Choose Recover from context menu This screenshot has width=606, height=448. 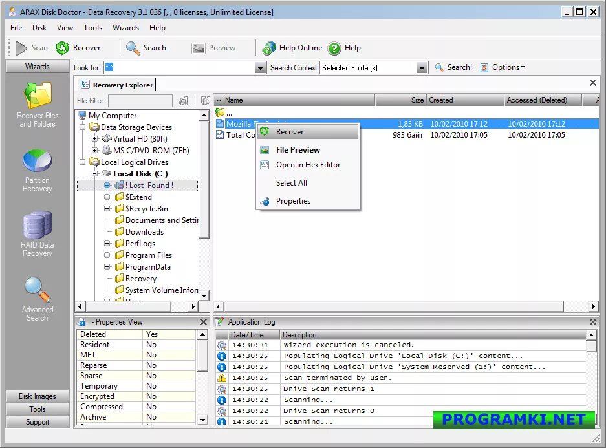pyautogui.click(x=308, y=132)
